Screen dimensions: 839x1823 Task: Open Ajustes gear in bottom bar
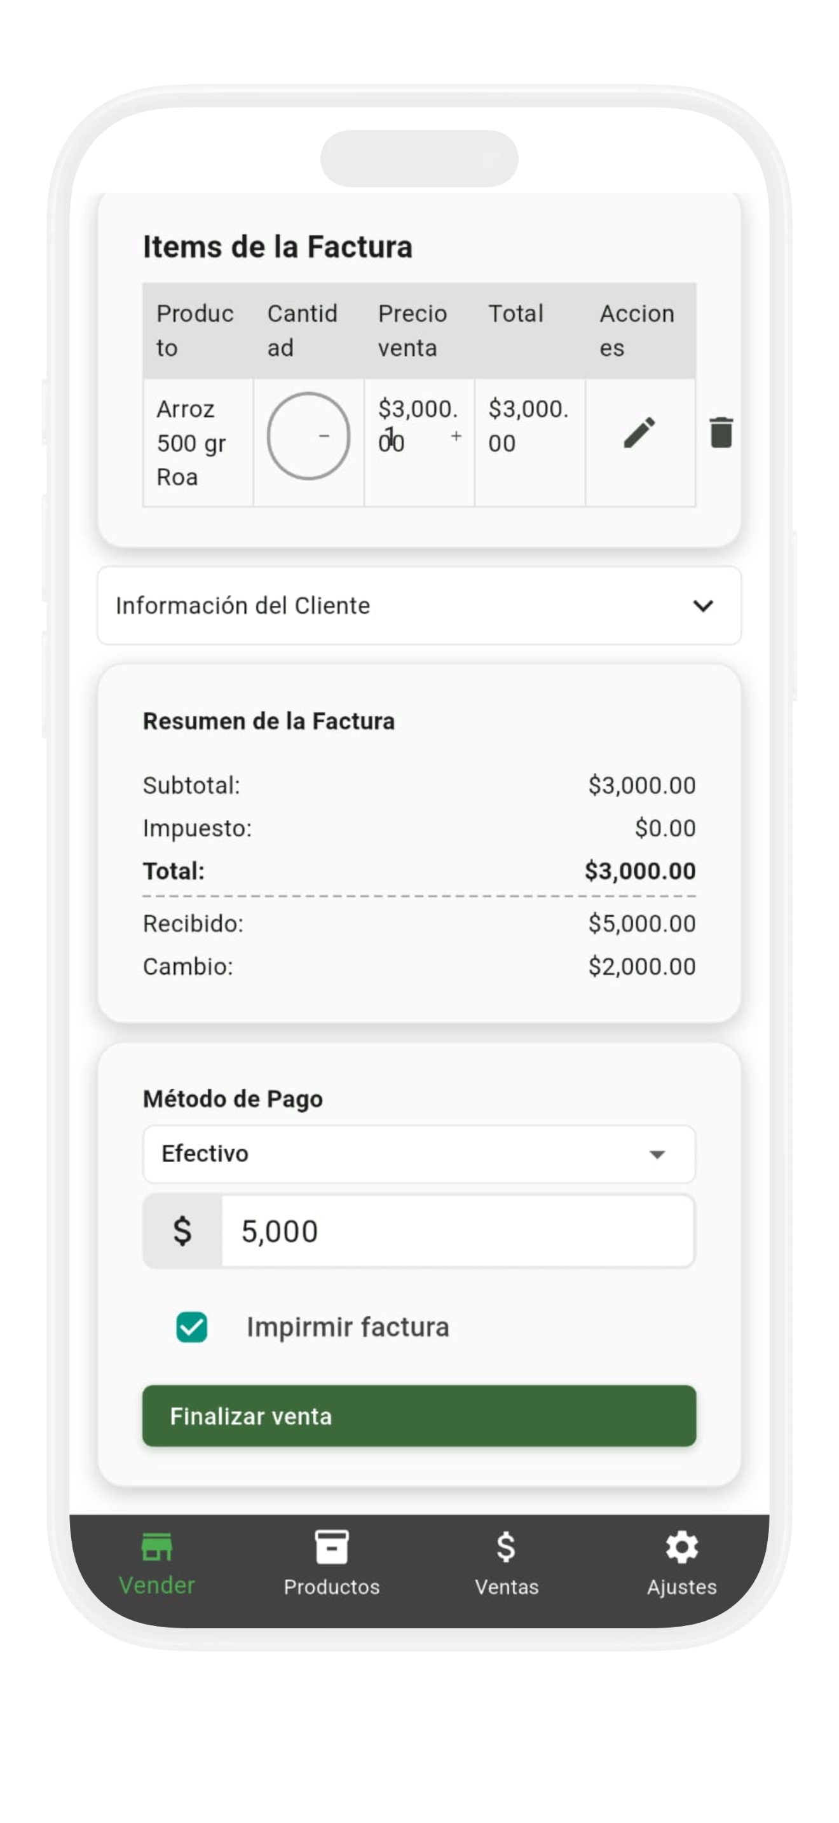click(x=681, y=1562)
